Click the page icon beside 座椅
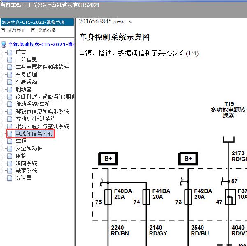The width and height of the screenshot is (247, 246). (x=9, y=156)
